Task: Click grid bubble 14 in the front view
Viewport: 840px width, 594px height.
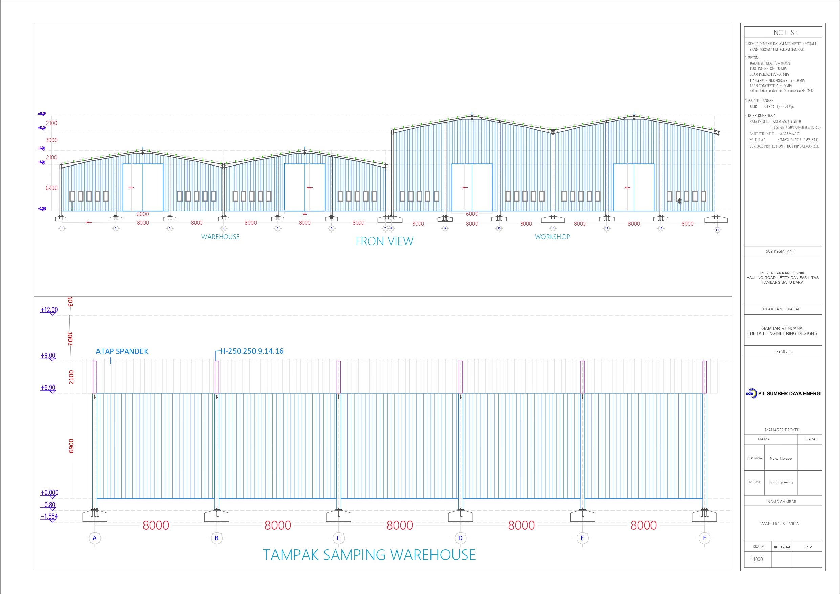Action: [717, 230]
